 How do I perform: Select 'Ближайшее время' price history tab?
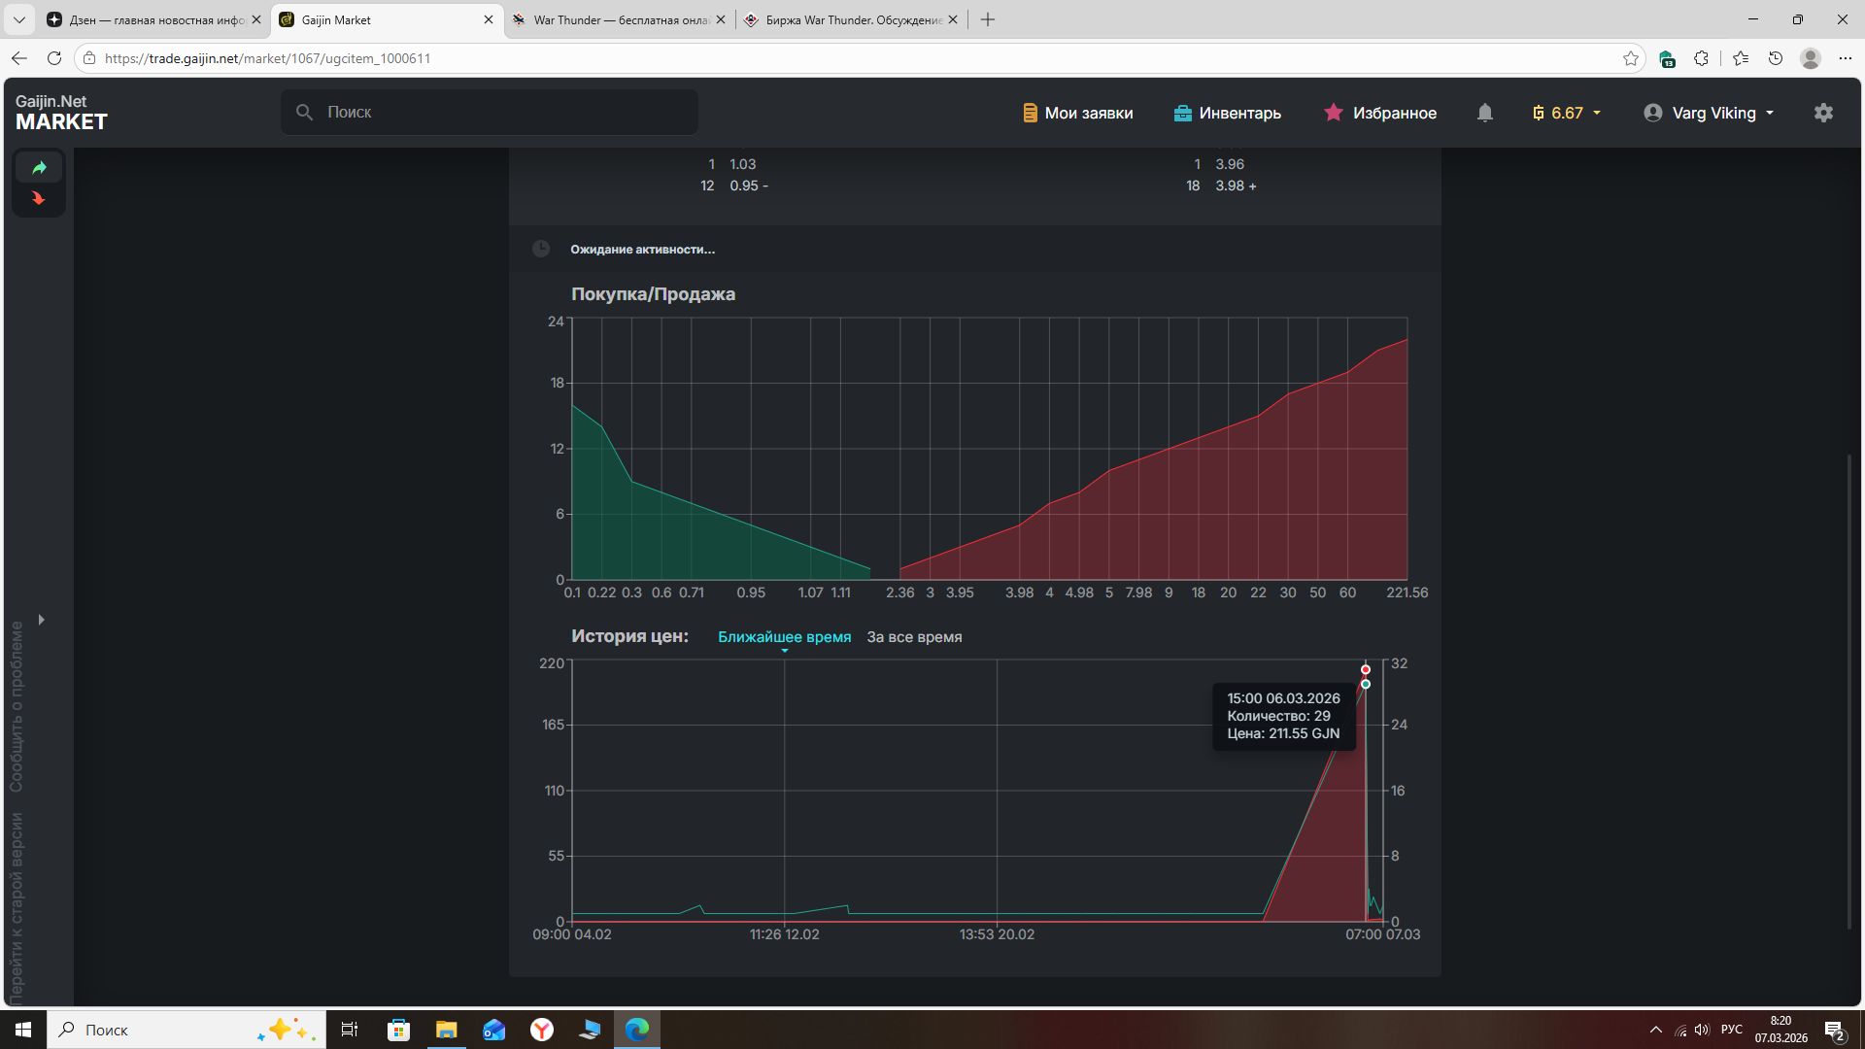tap(784, 637)
